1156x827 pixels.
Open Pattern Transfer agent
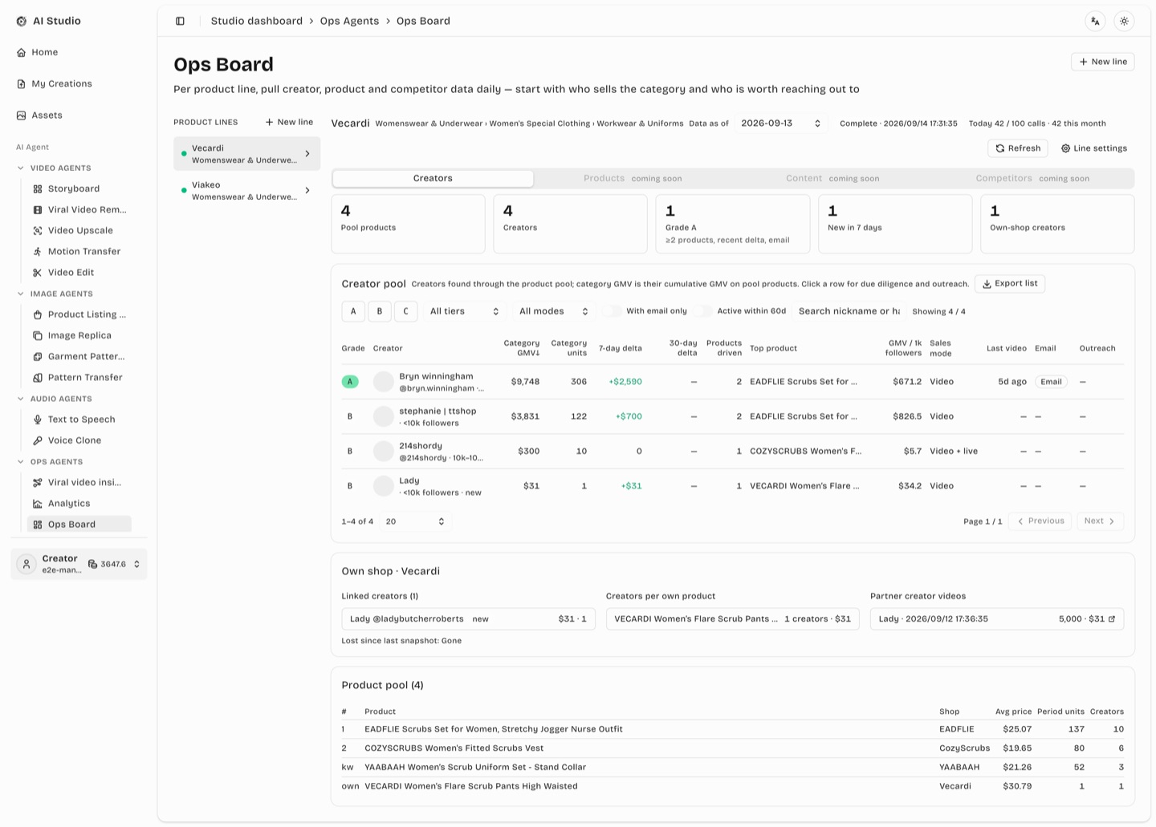pos(79,377)
